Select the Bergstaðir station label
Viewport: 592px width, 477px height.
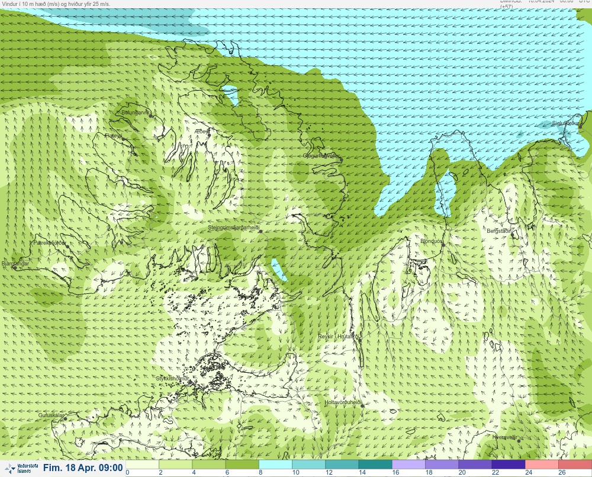click(x=498, y=231)
